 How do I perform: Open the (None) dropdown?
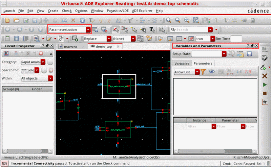pyautogui.click(x=133, y=39)
